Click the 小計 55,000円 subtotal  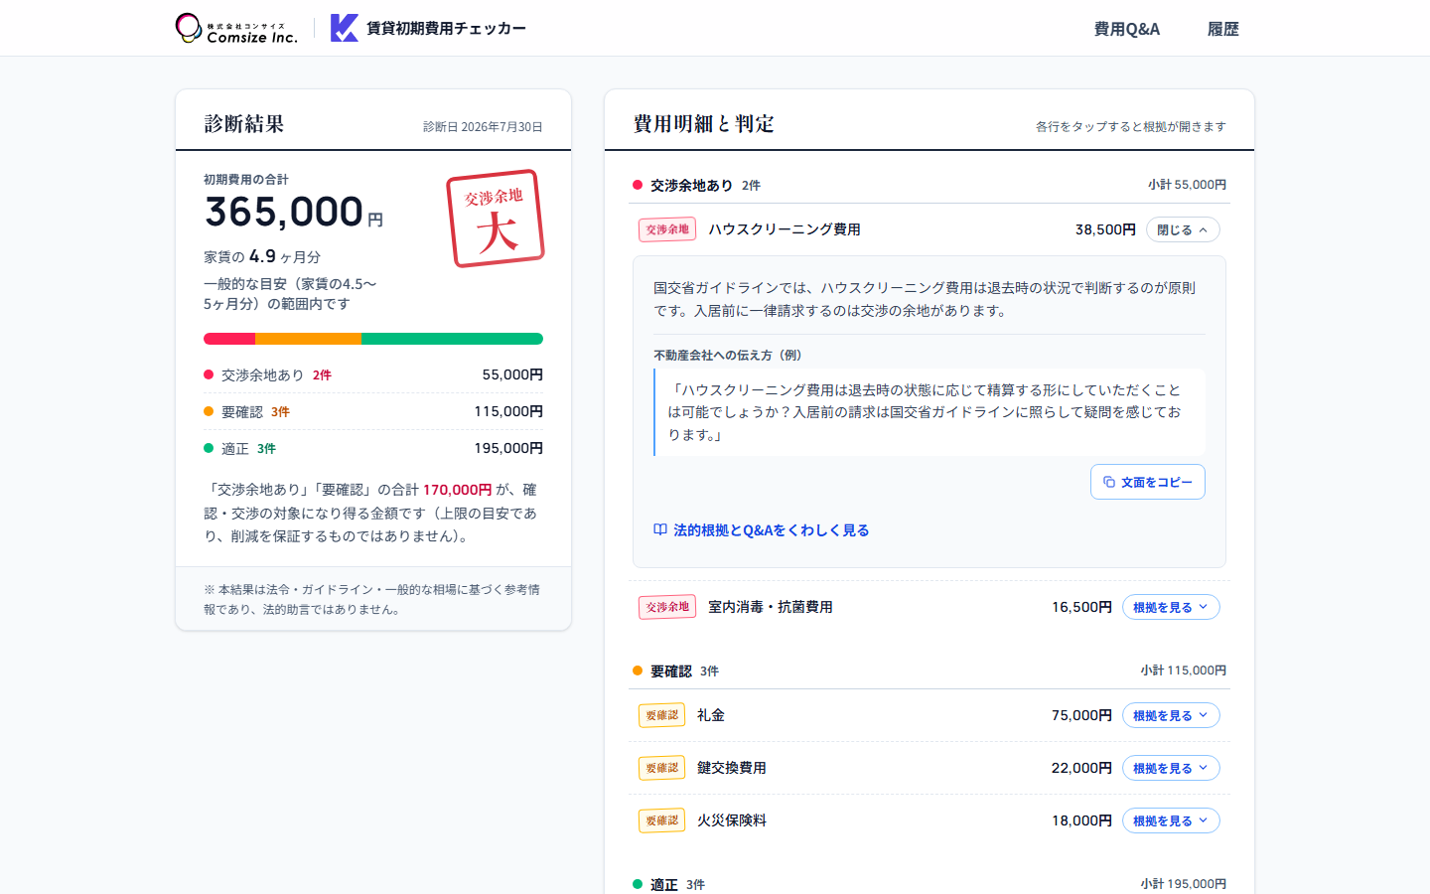point(1187,185)
